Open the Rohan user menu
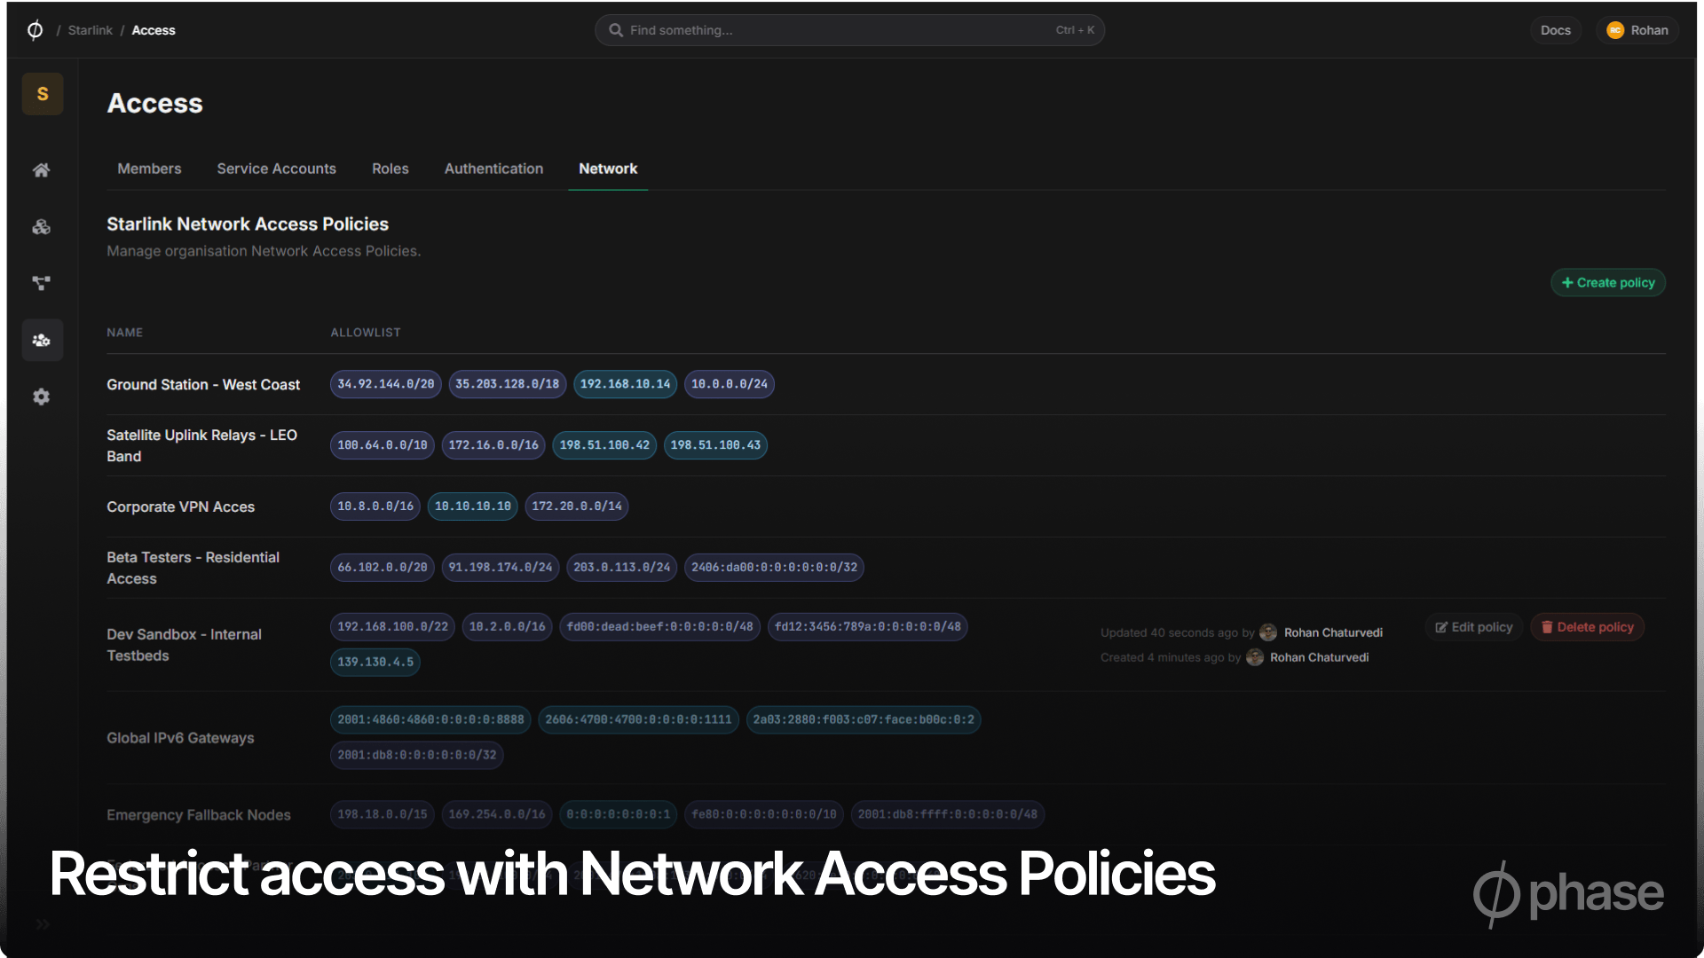 pyautogui.click(x=1637, y=30)
